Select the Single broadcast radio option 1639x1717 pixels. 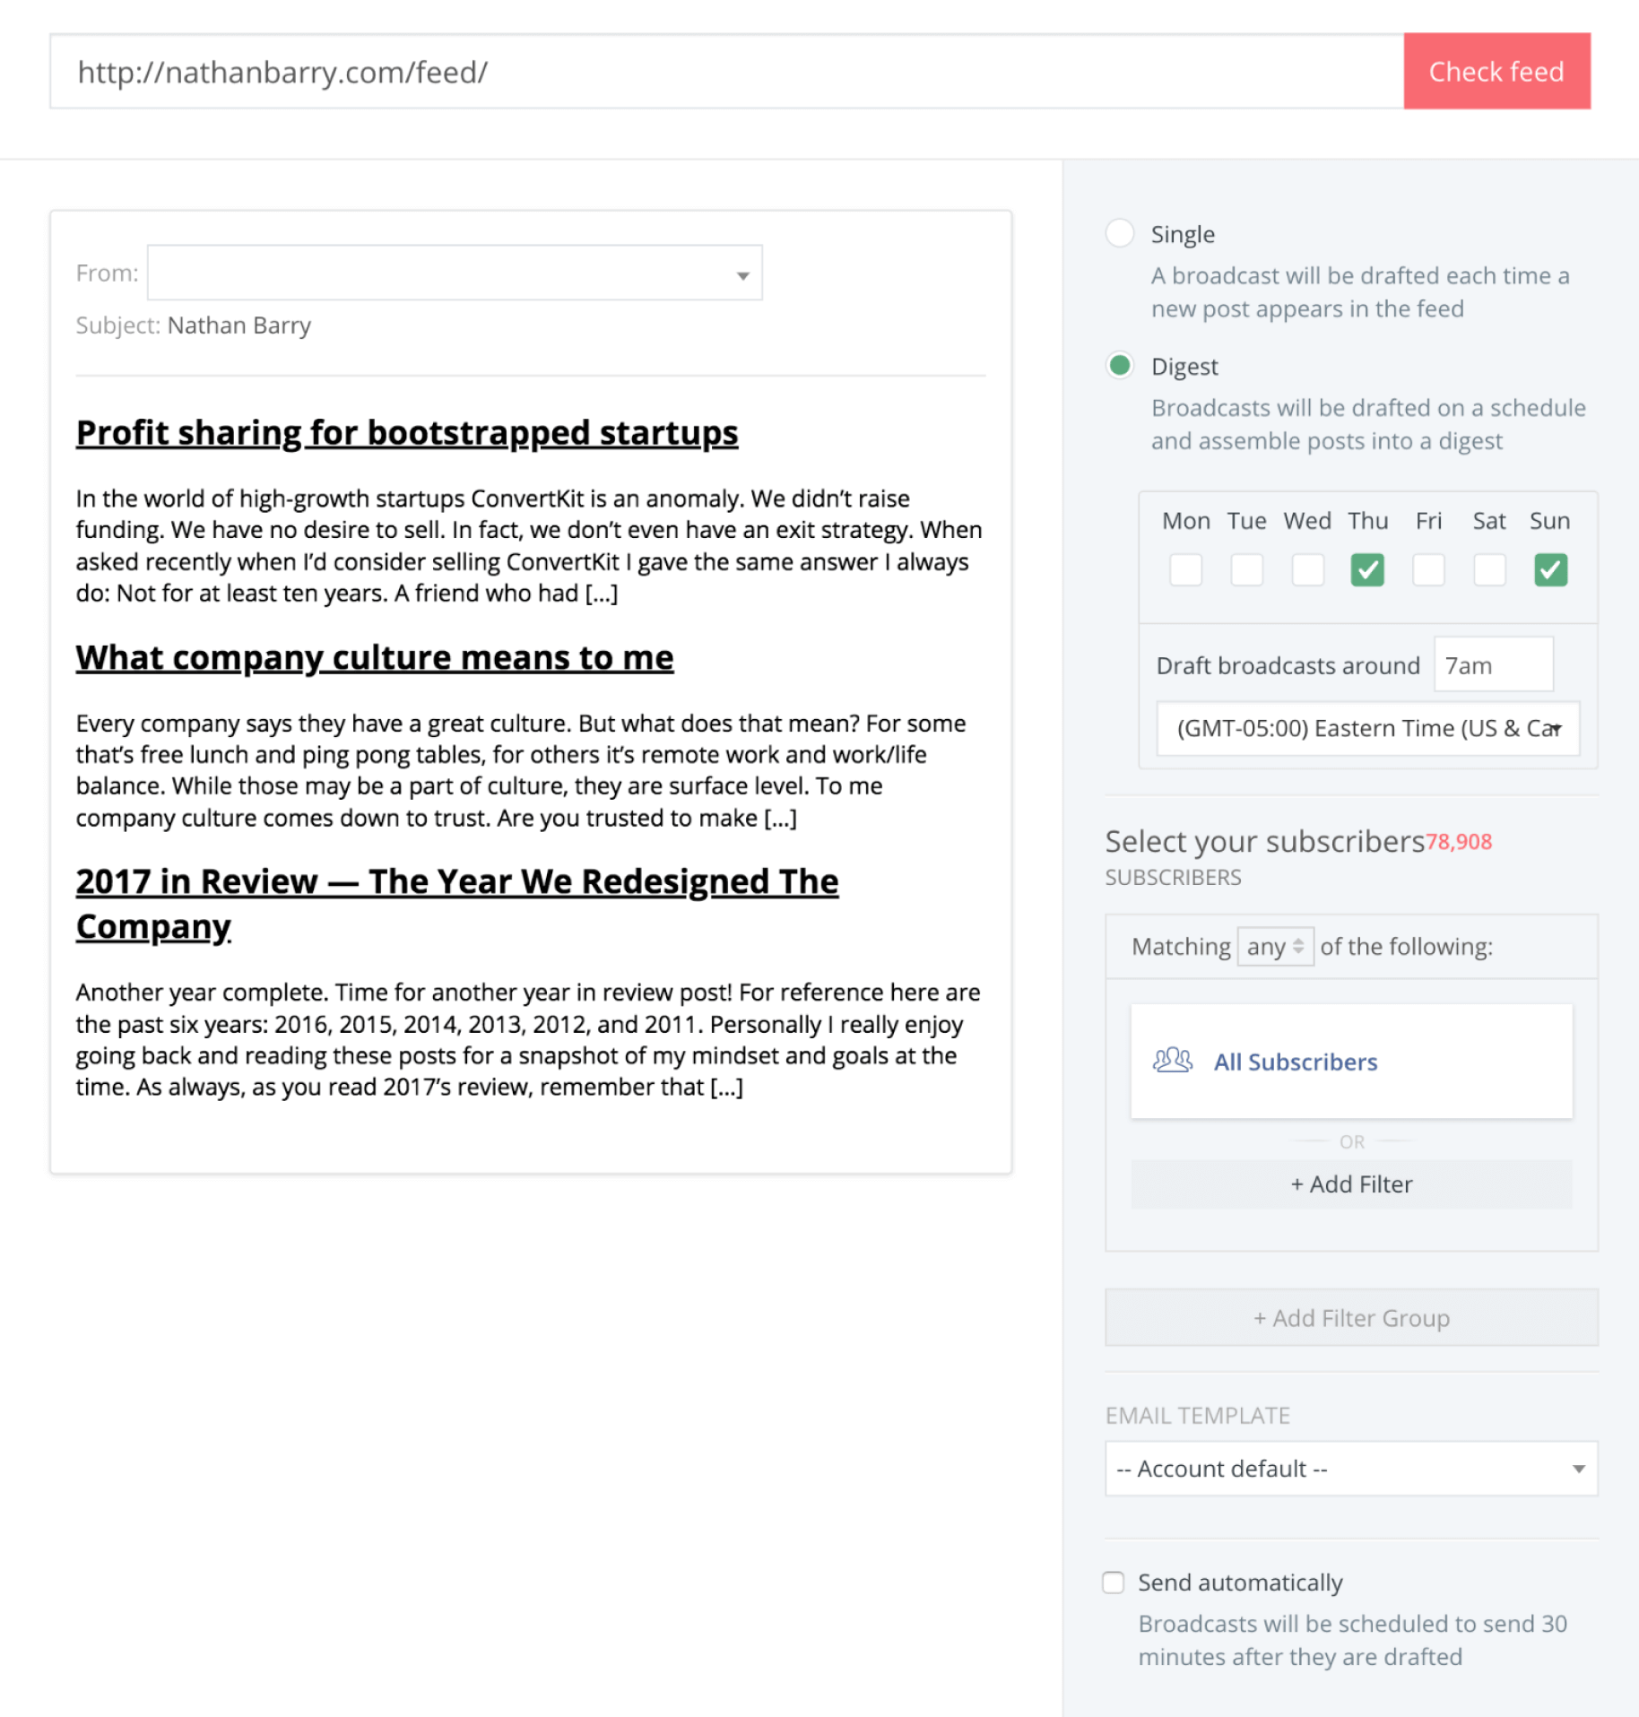point(1120,233)
